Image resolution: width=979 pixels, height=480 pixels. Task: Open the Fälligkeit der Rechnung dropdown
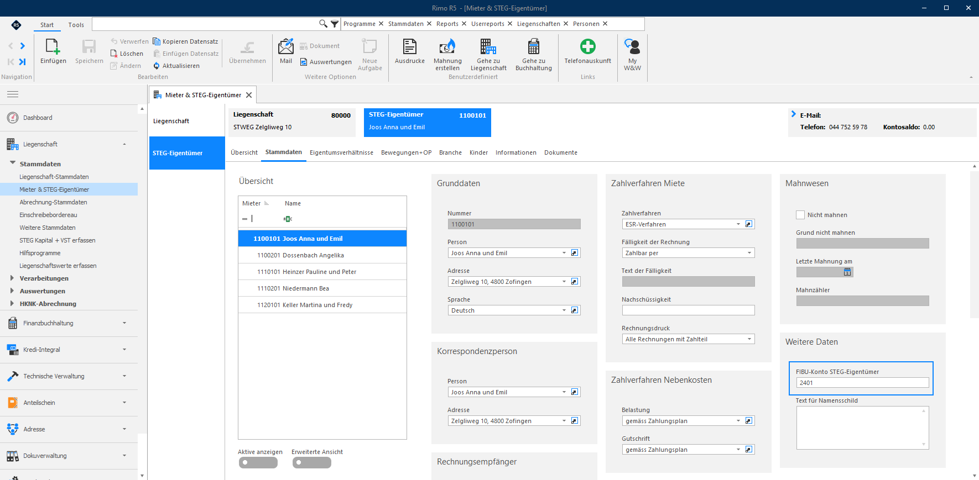coord(749,253)
